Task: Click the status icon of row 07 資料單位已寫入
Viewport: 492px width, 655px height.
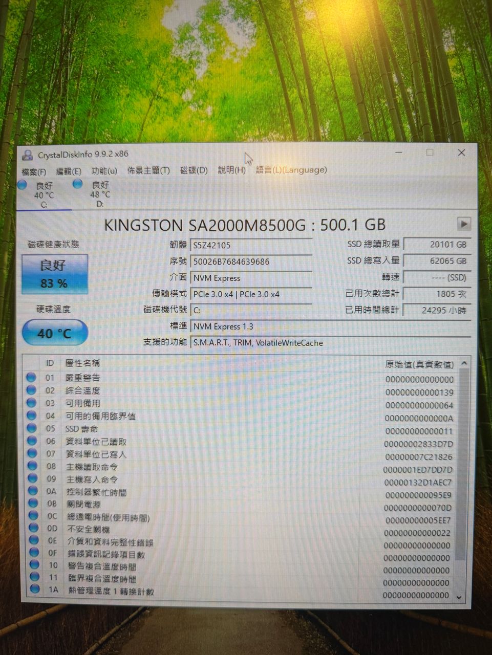Action: click(x=32, y=453)
